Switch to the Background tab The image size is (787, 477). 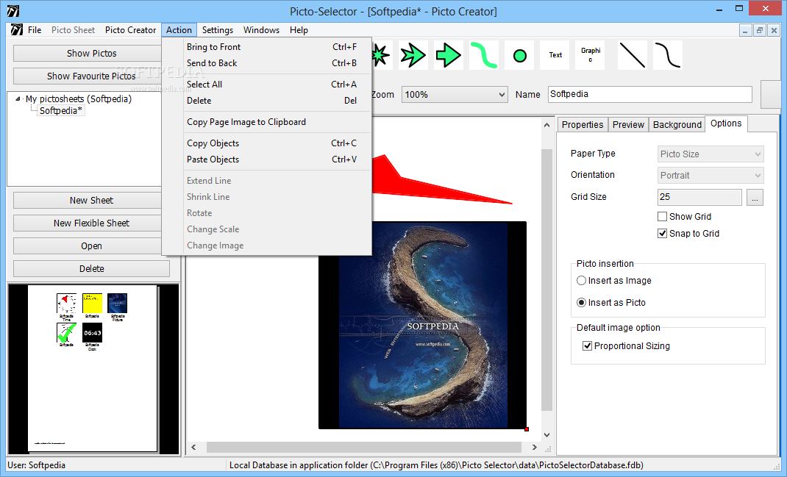pyautogui.click(x=677, y=124)
